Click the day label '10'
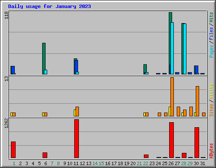216x168 pixels. (70, 163)
